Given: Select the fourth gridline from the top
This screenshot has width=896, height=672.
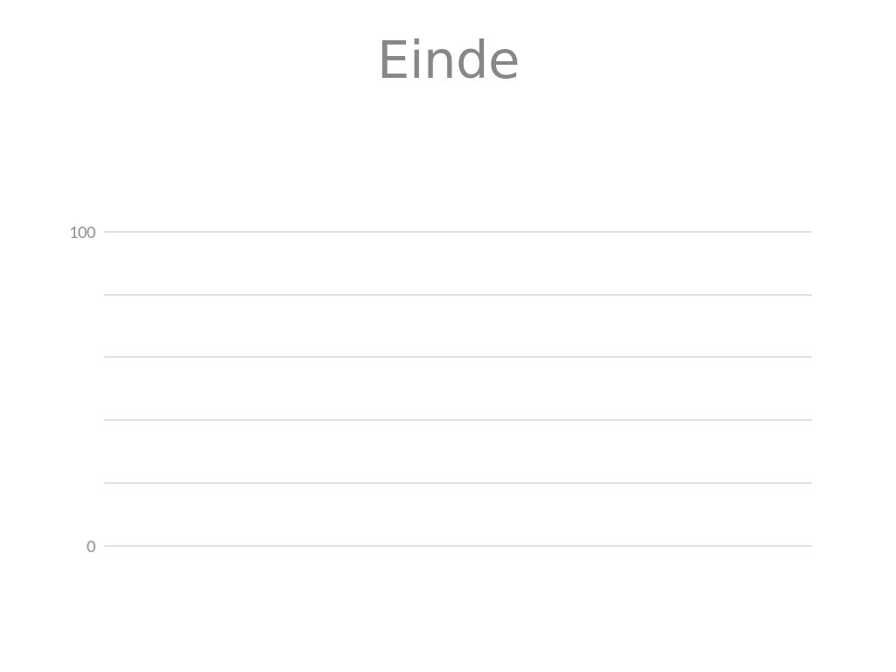Looking at the screenshot, I should point(458,420).
